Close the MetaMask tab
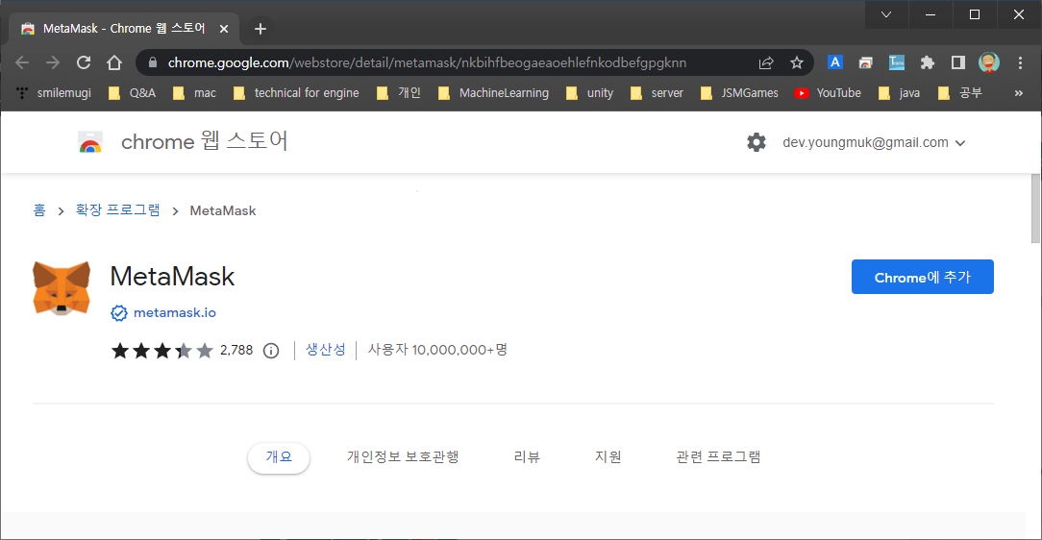Image resolution: width=1042 pixels, height=540 pixels. coord(224,29)
